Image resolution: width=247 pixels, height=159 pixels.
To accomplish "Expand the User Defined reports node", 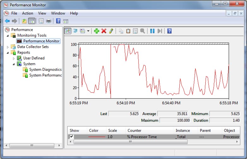I will click(14, 58).
